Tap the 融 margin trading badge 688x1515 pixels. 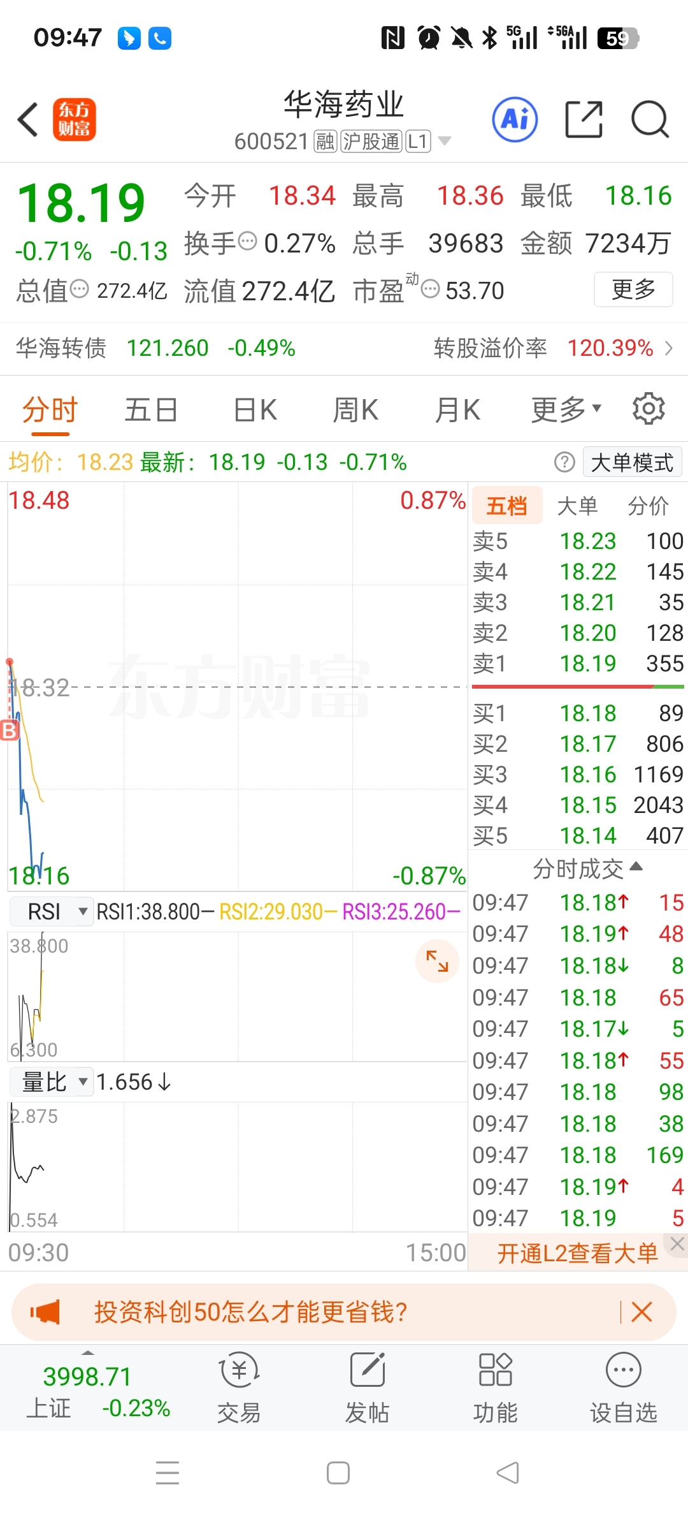[325, 141]
